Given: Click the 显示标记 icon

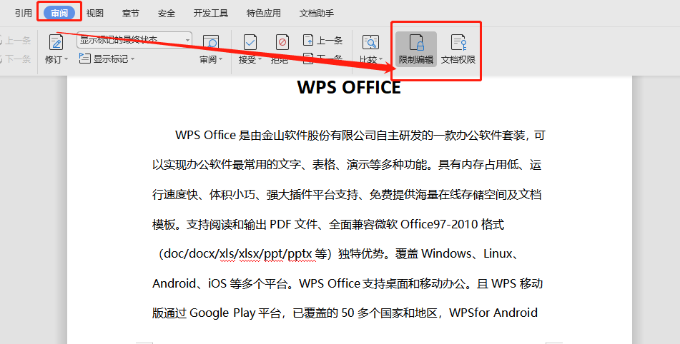Looking at the screenshot, I should click(84, 58).
